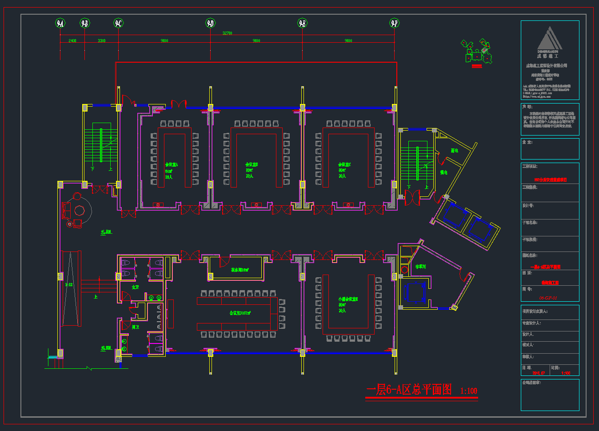599x431 pixels.
Task: Select the left green staircase symbol
Action: point(101,146)
